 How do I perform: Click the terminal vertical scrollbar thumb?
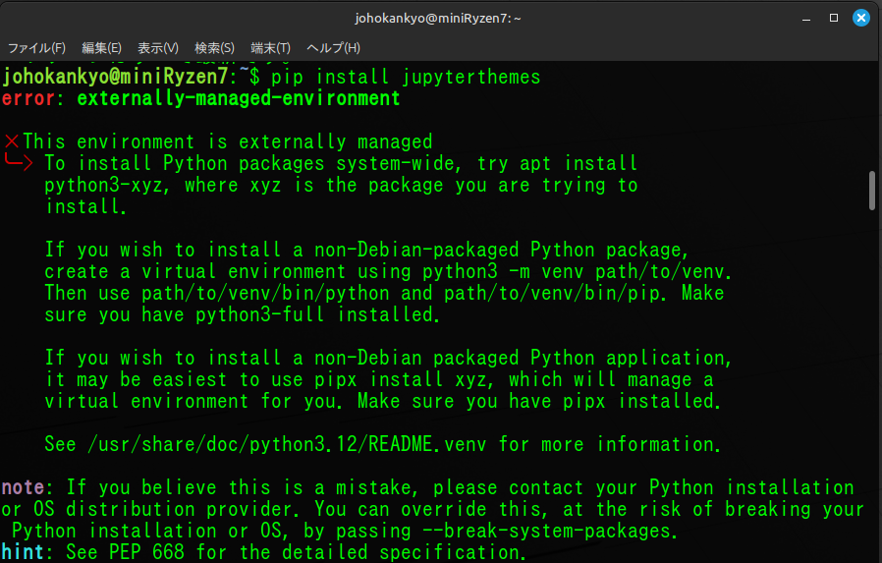pyautogui.click(x=871, y=191)
